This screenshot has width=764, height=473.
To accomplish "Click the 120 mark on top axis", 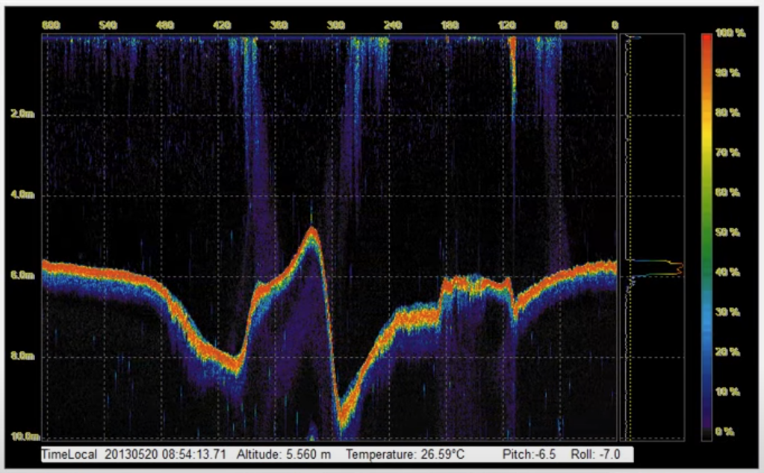I will point(506,25).
